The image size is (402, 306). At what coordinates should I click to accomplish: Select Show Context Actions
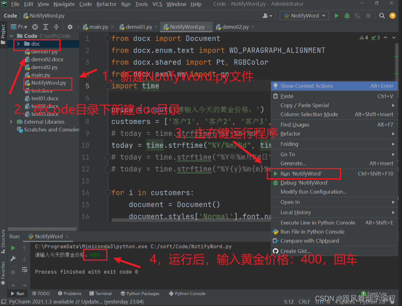click(334, 86)
